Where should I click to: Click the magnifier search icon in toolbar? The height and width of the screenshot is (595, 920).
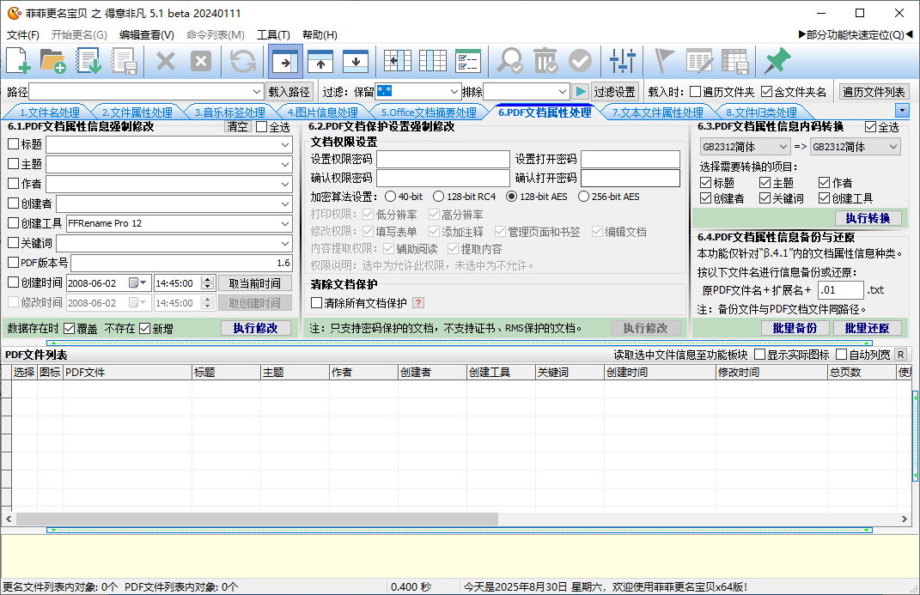click(509, 61)
